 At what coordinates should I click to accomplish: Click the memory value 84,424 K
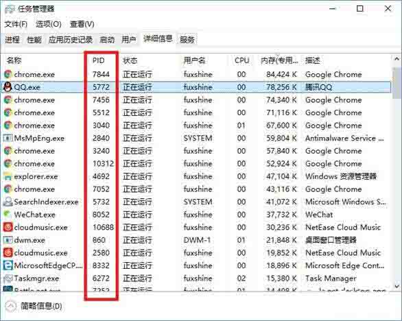[x=281, y=74]
